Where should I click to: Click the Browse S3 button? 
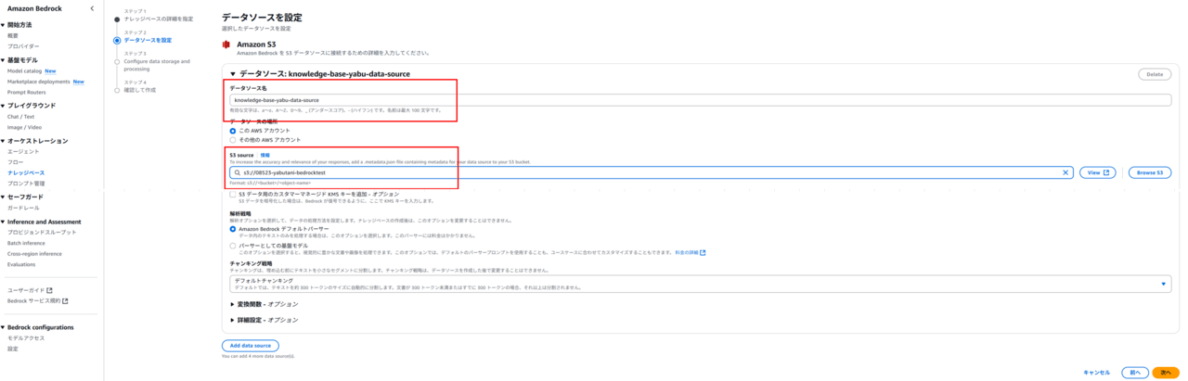coord(1150,172)
